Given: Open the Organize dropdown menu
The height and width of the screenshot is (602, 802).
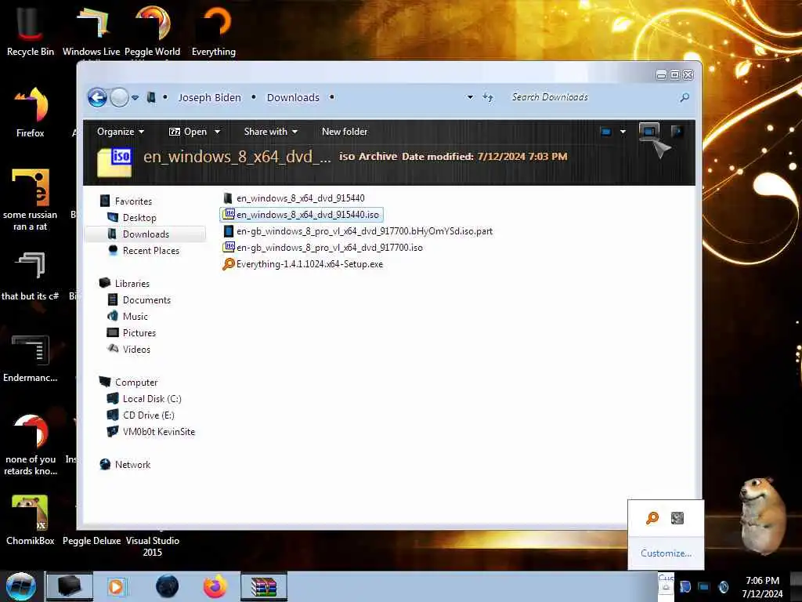Looking at the screenshot, I should (121, 132).
